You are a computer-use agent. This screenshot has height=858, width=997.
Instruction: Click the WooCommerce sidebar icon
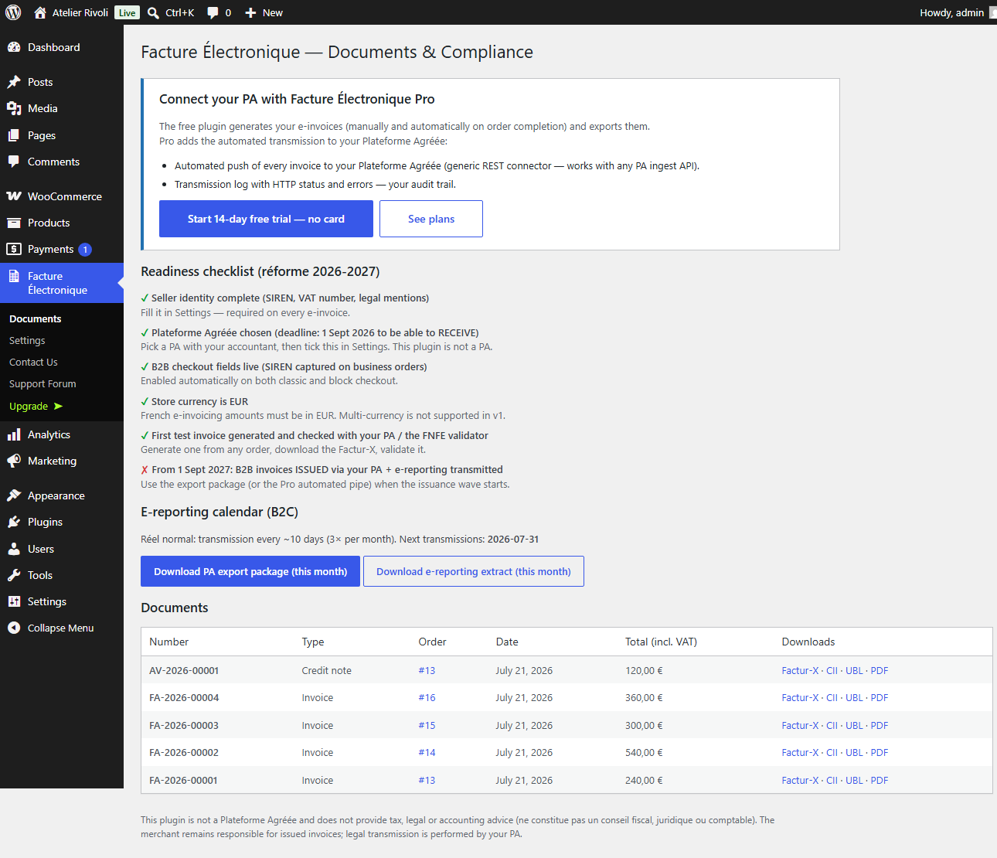(14, 196)
